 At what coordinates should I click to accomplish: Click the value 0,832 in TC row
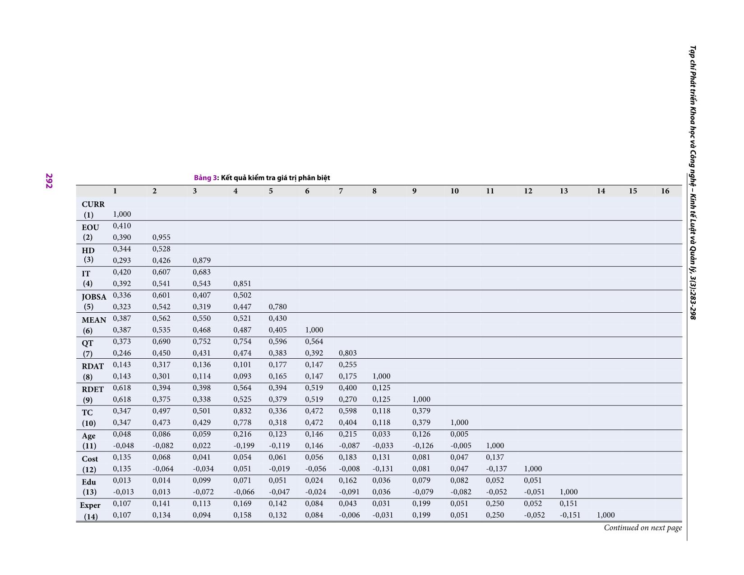[242, 411]
